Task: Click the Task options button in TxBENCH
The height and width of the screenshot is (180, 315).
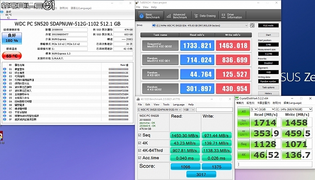Action: [x=268, y=87]
